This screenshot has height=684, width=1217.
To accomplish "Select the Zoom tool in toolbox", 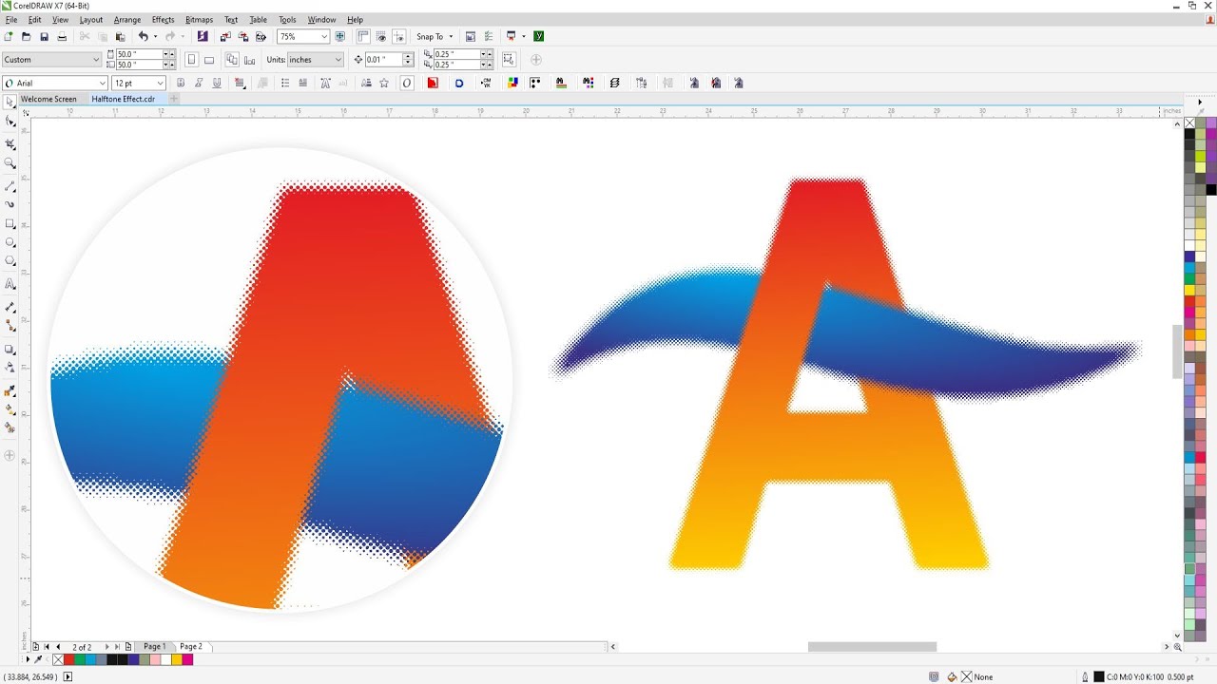I will click(10, 163).
